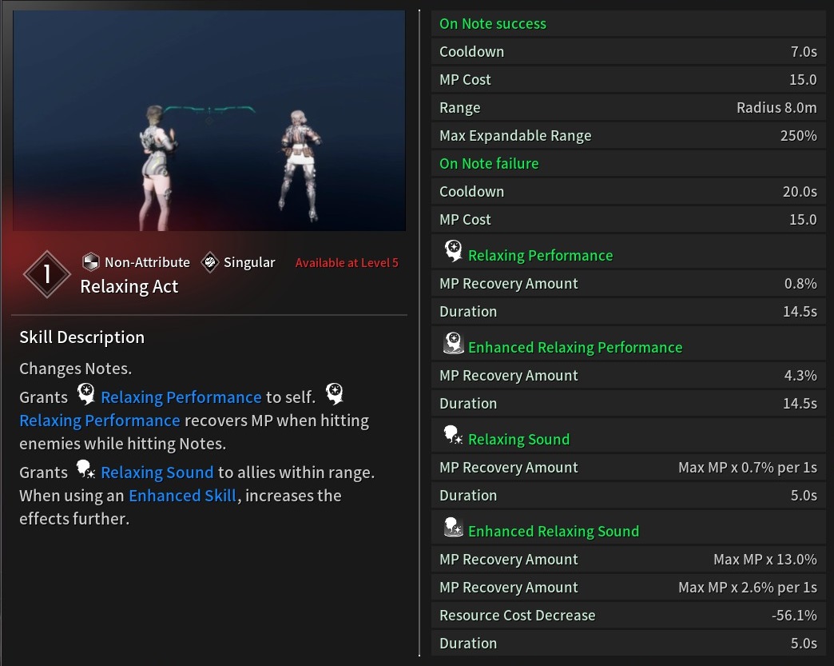Viewport: 834px width, 666px height.
Task: Click the MP Recovery Amount 0.8% row
Action: click(x=628, y=284)
